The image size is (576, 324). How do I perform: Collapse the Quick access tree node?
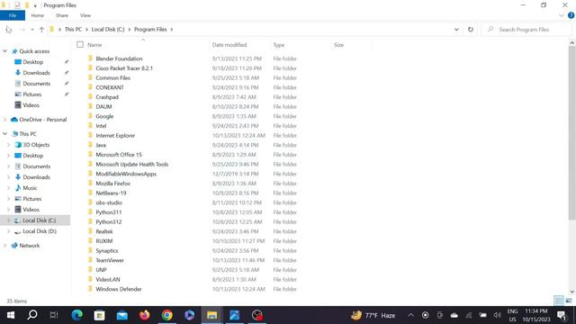(4, 51)
